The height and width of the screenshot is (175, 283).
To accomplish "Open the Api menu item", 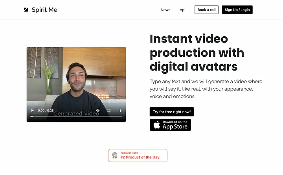I will pos(182,10).
